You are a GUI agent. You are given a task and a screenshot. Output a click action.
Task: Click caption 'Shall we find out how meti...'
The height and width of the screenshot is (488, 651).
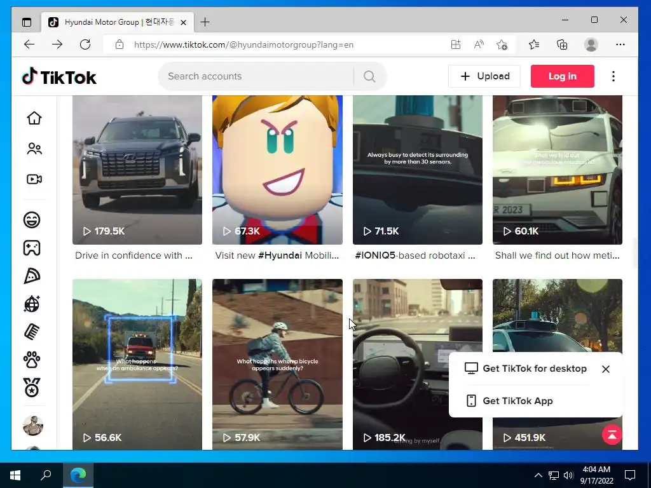tap(557, 255)
